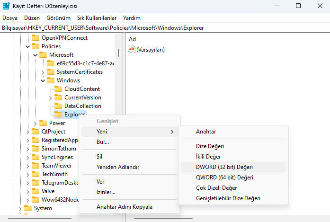Select the TeamViewer folder icon
The image size is (330, 222).
(36, 166)
